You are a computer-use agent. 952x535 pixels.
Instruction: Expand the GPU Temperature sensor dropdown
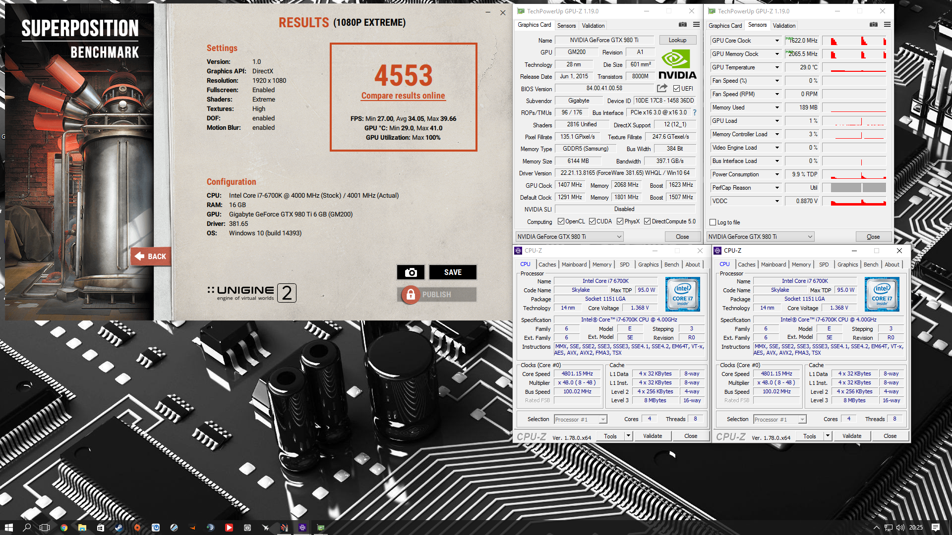point(777,67)
